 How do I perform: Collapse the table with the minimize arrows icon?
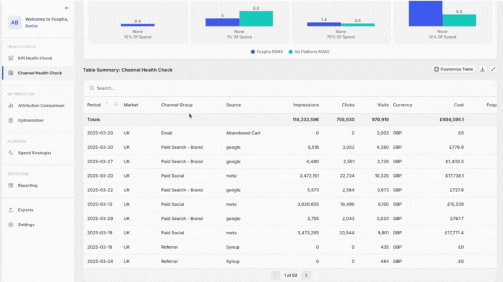click(493, 69)
